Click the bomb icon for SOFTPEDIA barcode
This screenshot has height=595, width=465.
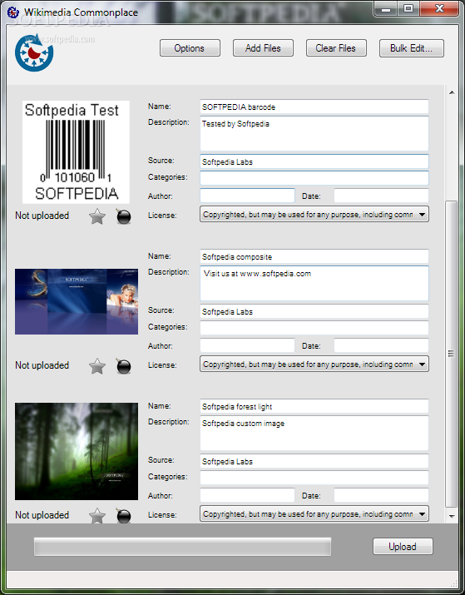point(123,216)
